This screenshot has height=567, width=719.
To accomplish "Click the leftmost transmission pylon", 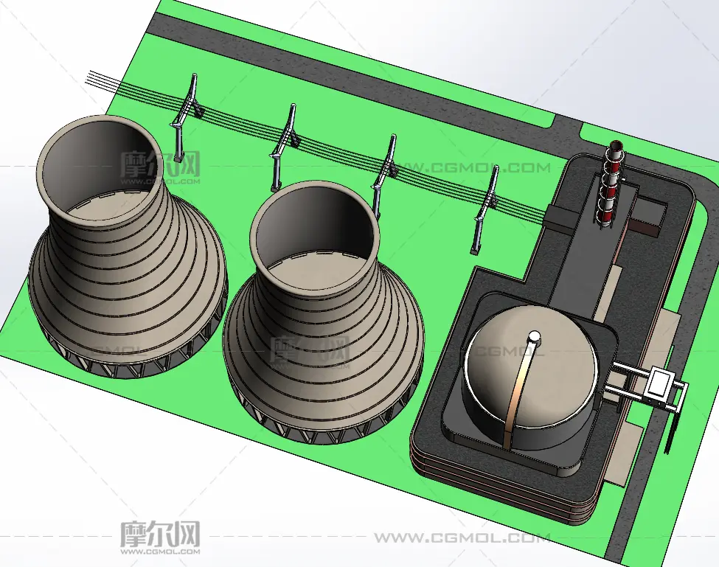I will click(184, 114).
